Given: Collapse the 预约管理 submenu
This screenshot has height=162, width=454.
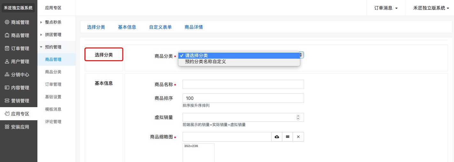Looking at the screenshot, I should tap(53, 47).
